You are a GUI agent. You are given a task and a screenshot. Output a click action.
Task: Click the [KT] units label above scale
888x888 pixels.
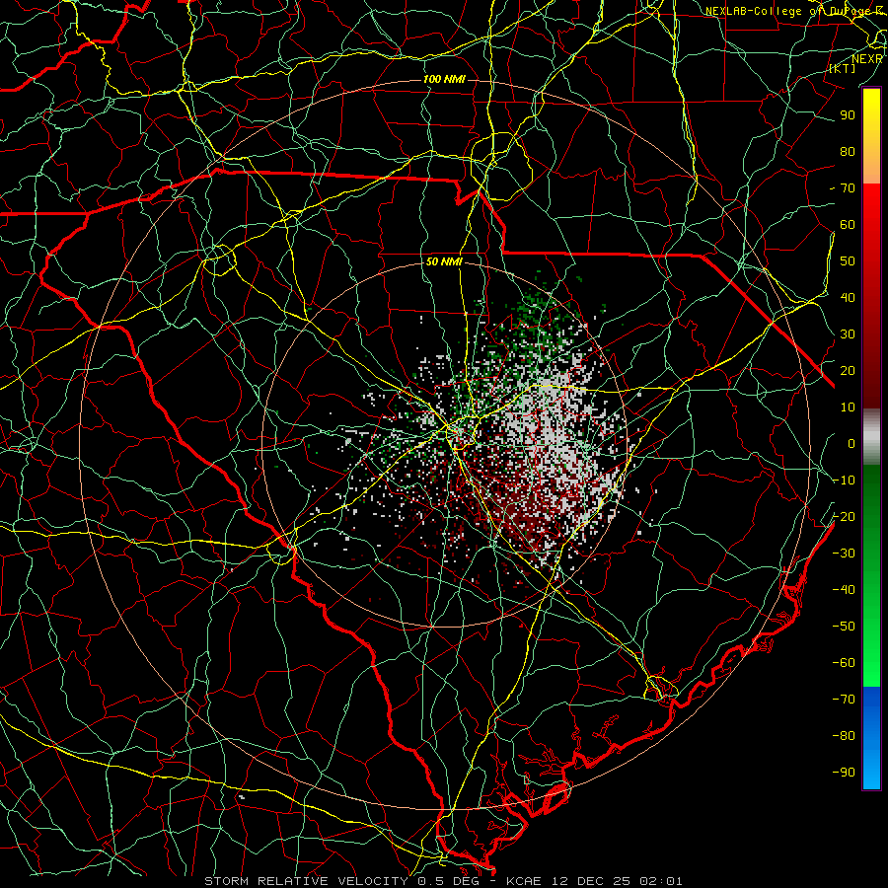(843, 68)
